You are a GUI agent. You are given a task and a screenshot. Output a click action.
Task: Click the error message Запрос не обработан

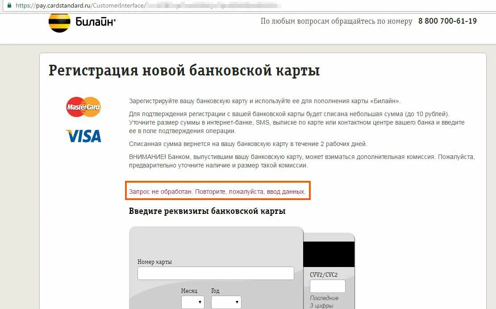pos(217,192)
